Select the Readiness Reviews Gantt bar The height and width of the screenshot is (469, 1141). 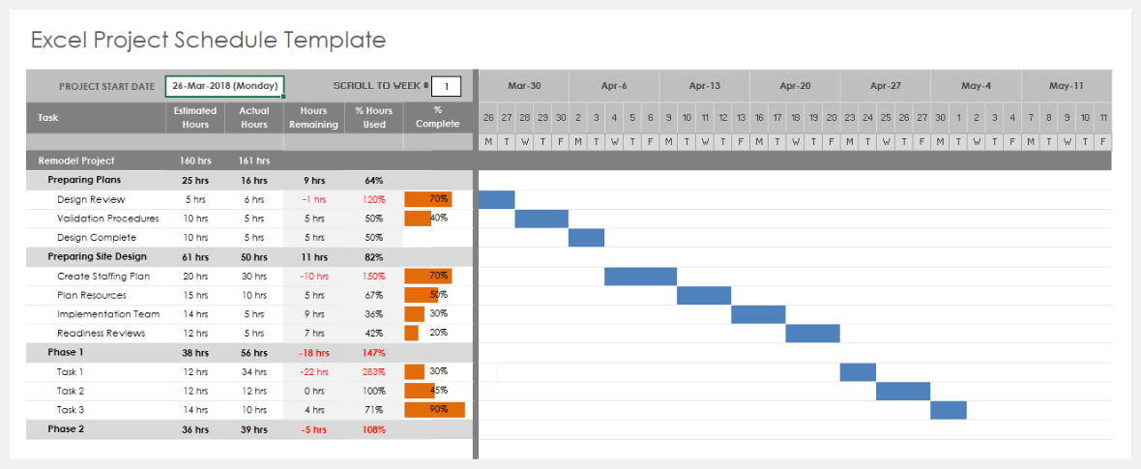click(812, 334)
